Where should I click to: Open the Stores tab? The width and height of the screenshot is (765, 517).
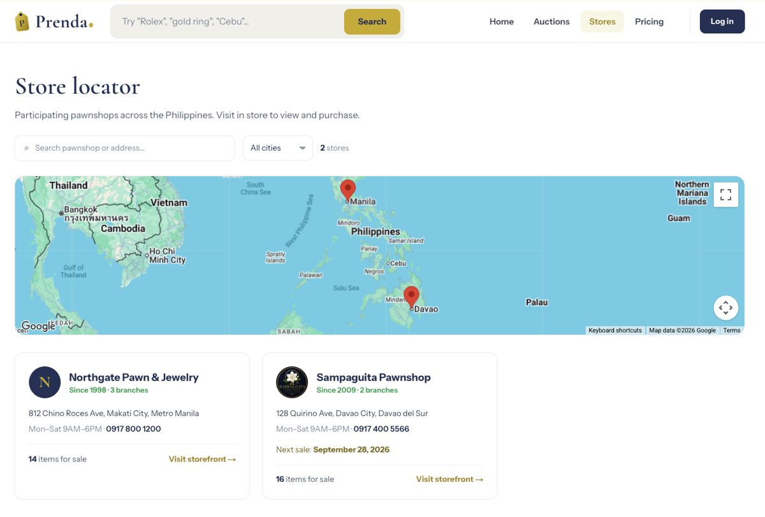tap(602, 22)
